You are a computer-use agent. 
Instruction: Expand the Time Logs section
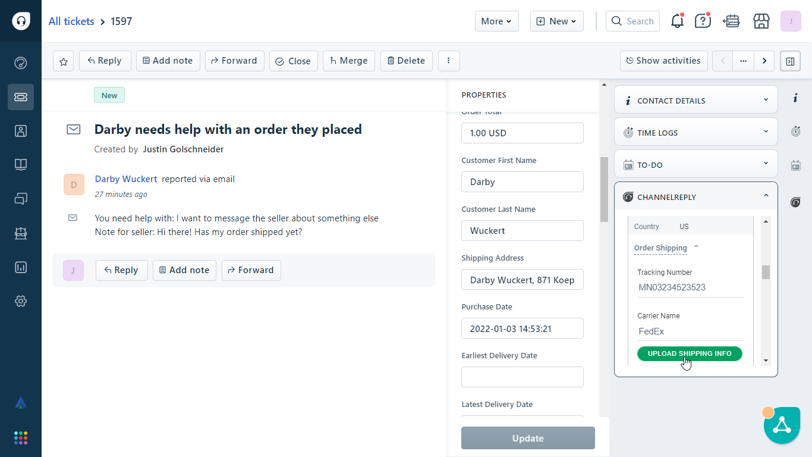695,132
